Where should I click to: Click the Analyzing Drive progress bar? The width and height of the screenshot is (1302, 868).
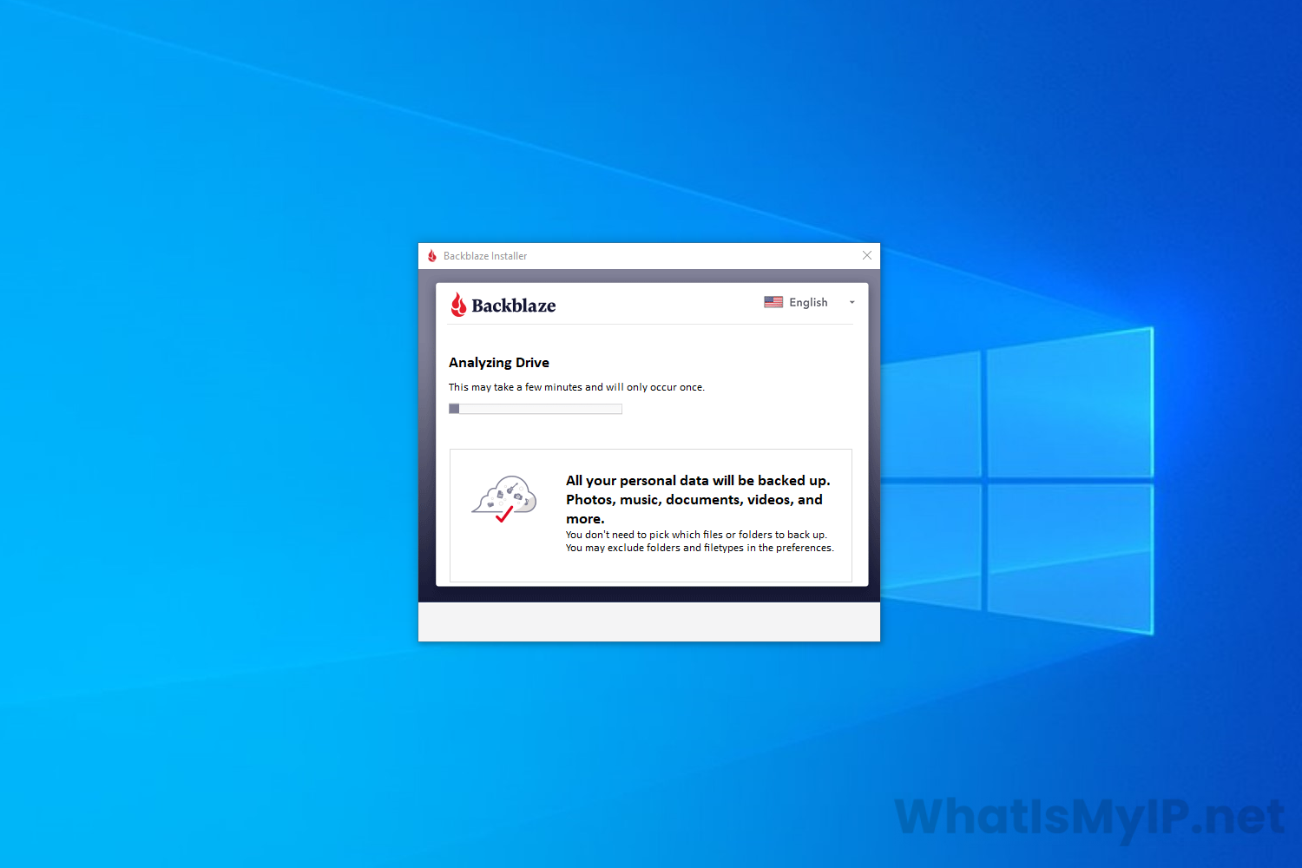(x=536, y=409)
